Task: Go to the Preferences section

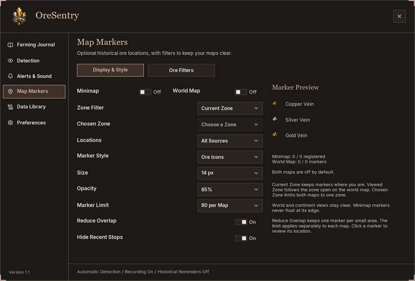Action: click(x=34, y=123)
